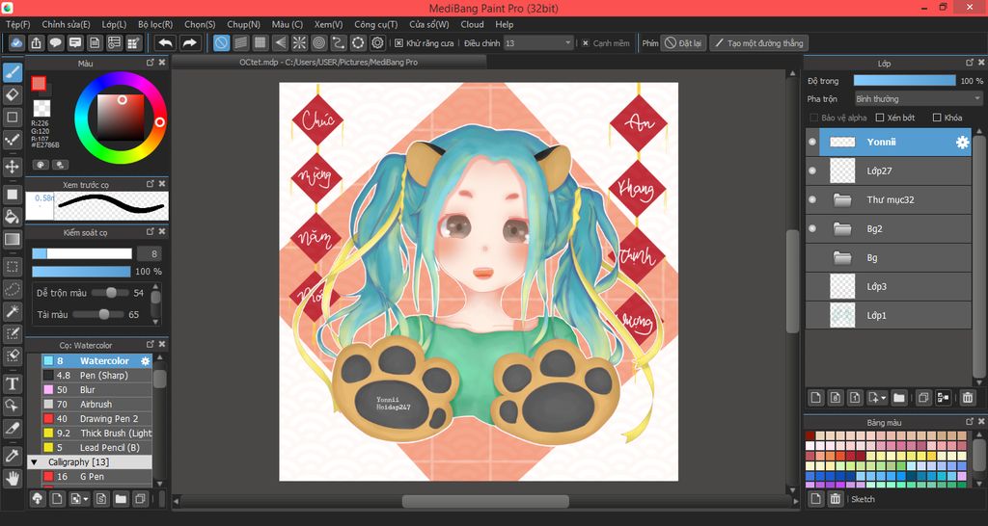The image size is (988, 526).
Task: Enable radial snap guide
Action: pyautogui.click(x=299, y=42)
